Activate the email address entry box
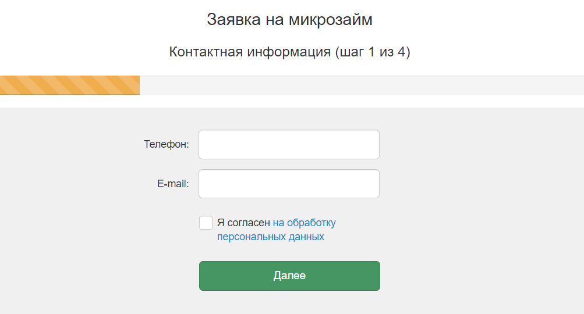This screenshot has height=314, width=584. coord(289,184)
